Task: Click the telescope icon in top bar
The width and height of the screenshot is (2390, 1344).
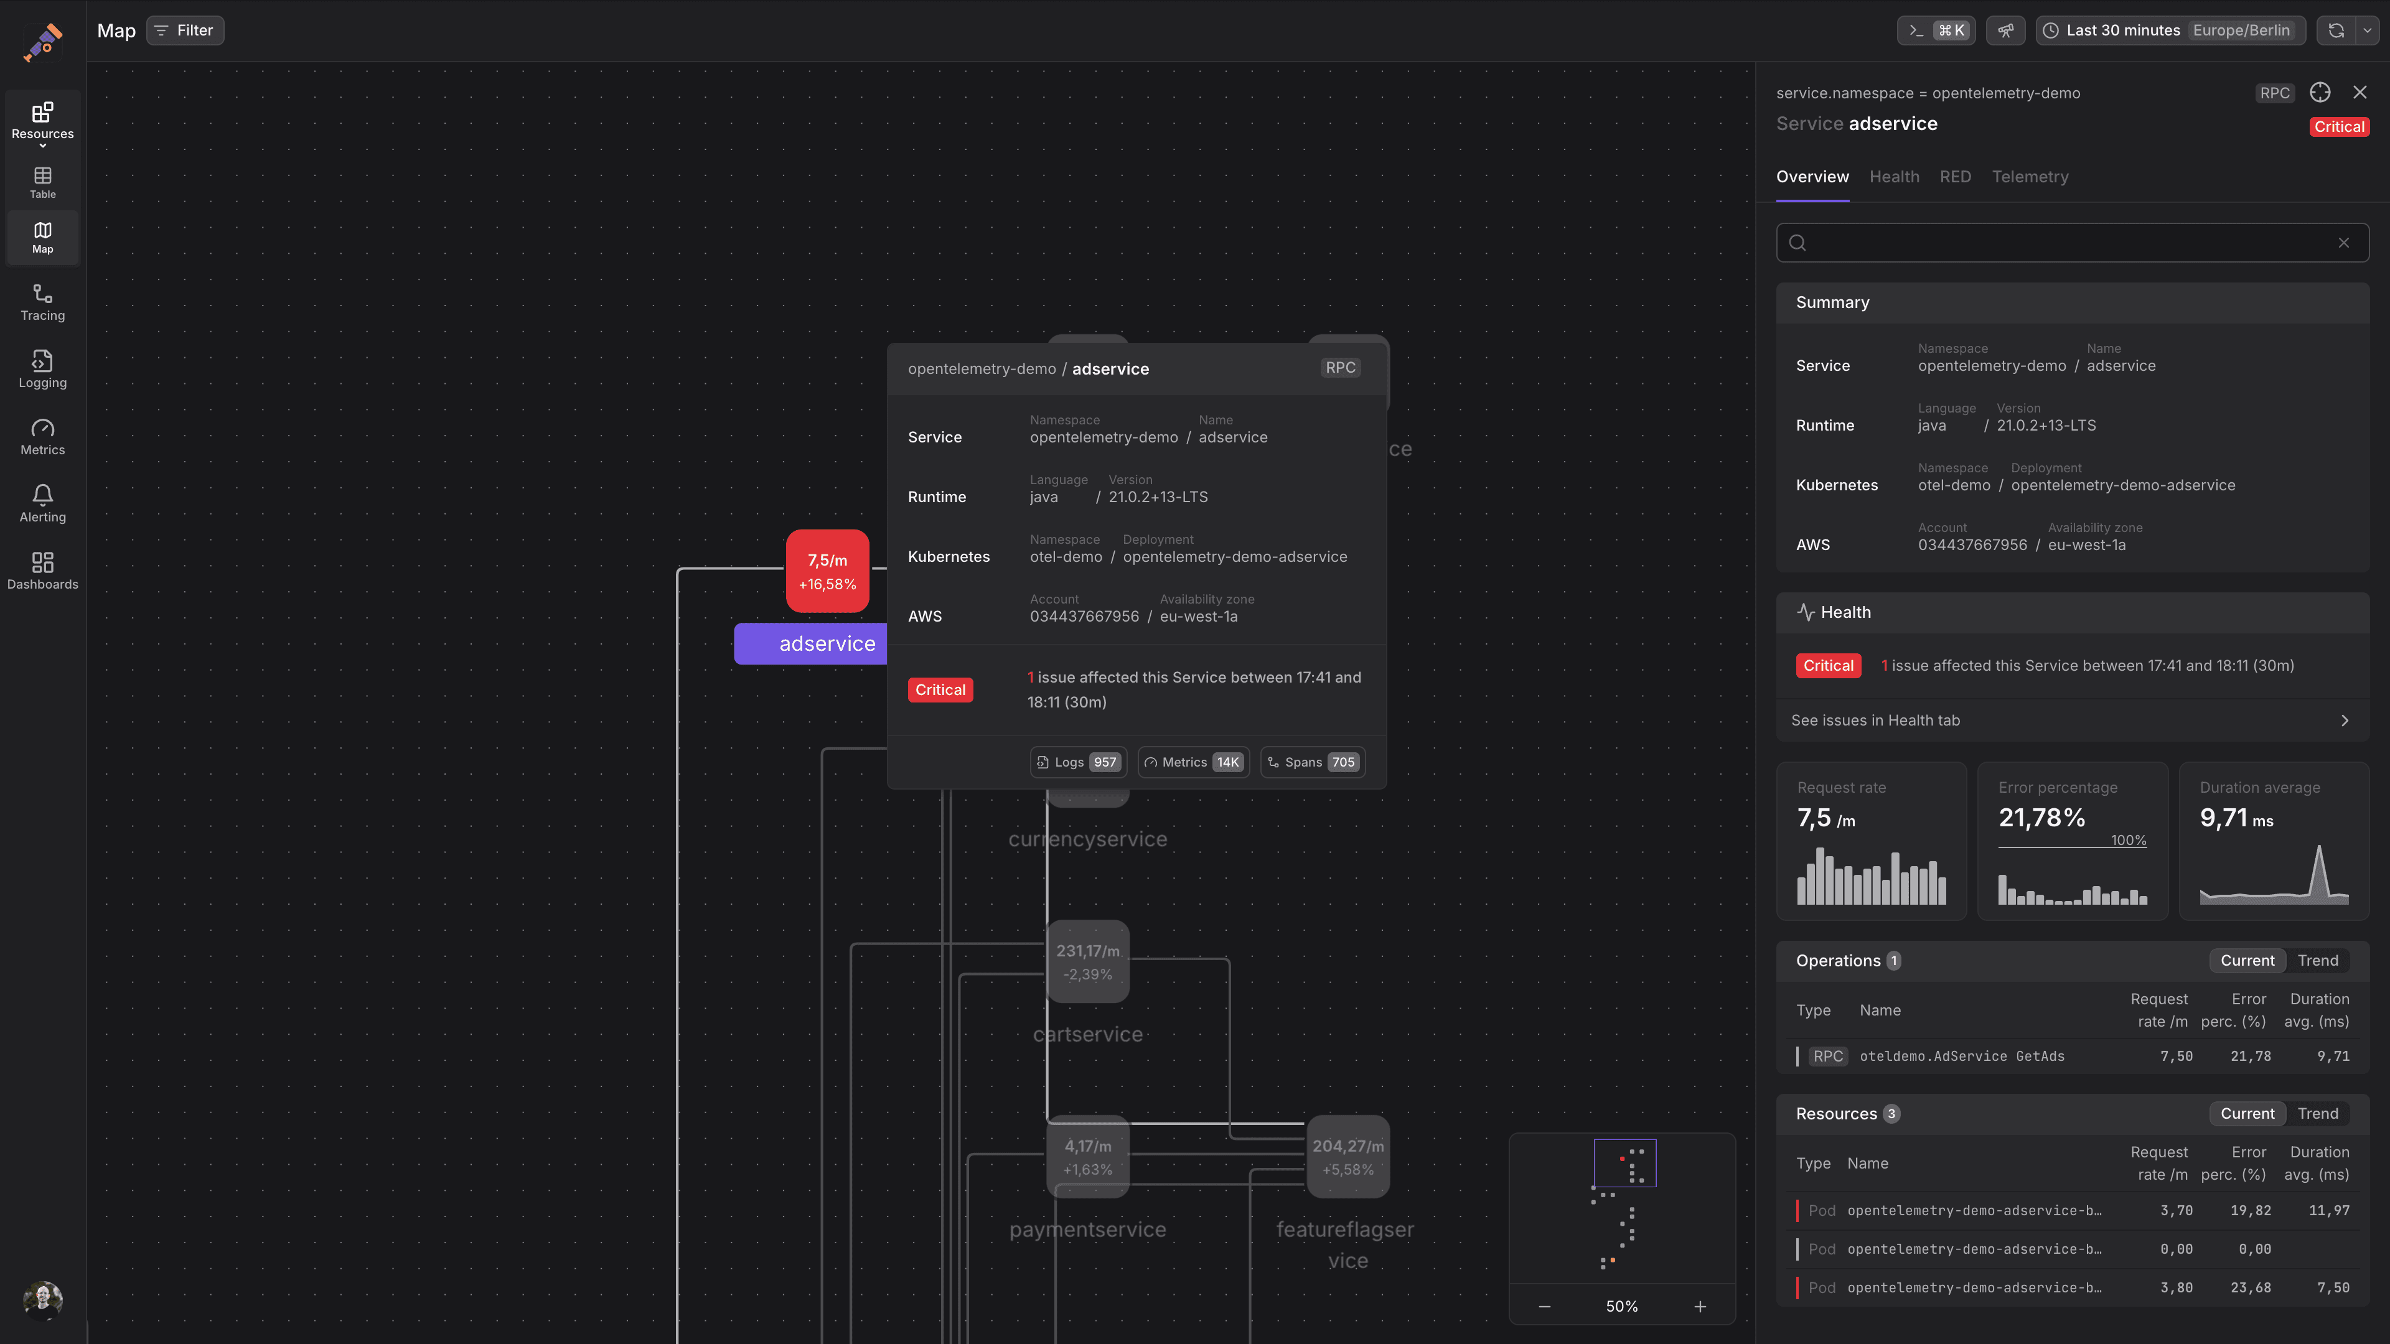Action: (x=2006, y=30)
